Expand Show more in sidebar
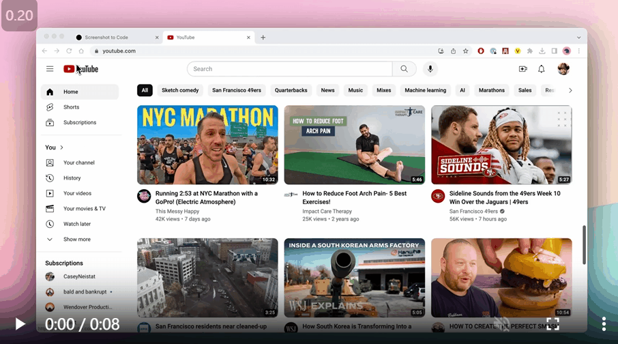Image resolution: width=618 pixels, height=344 pixels. pos(80,240)
